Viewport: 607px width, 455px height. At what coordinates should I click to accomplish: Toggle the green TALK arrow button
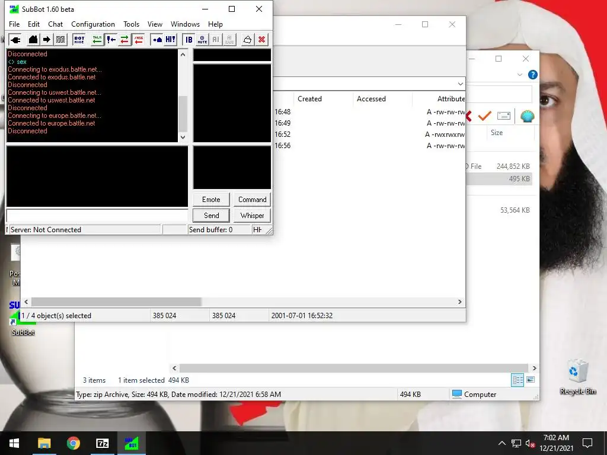[x=97, y=40]
